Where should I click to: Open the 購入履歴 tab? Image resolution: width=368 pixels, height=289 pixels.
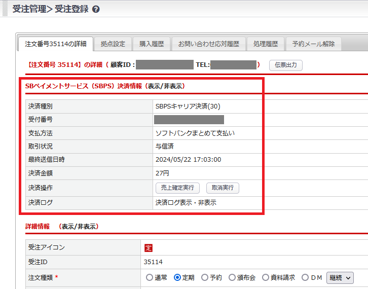(x=152, y=44)
